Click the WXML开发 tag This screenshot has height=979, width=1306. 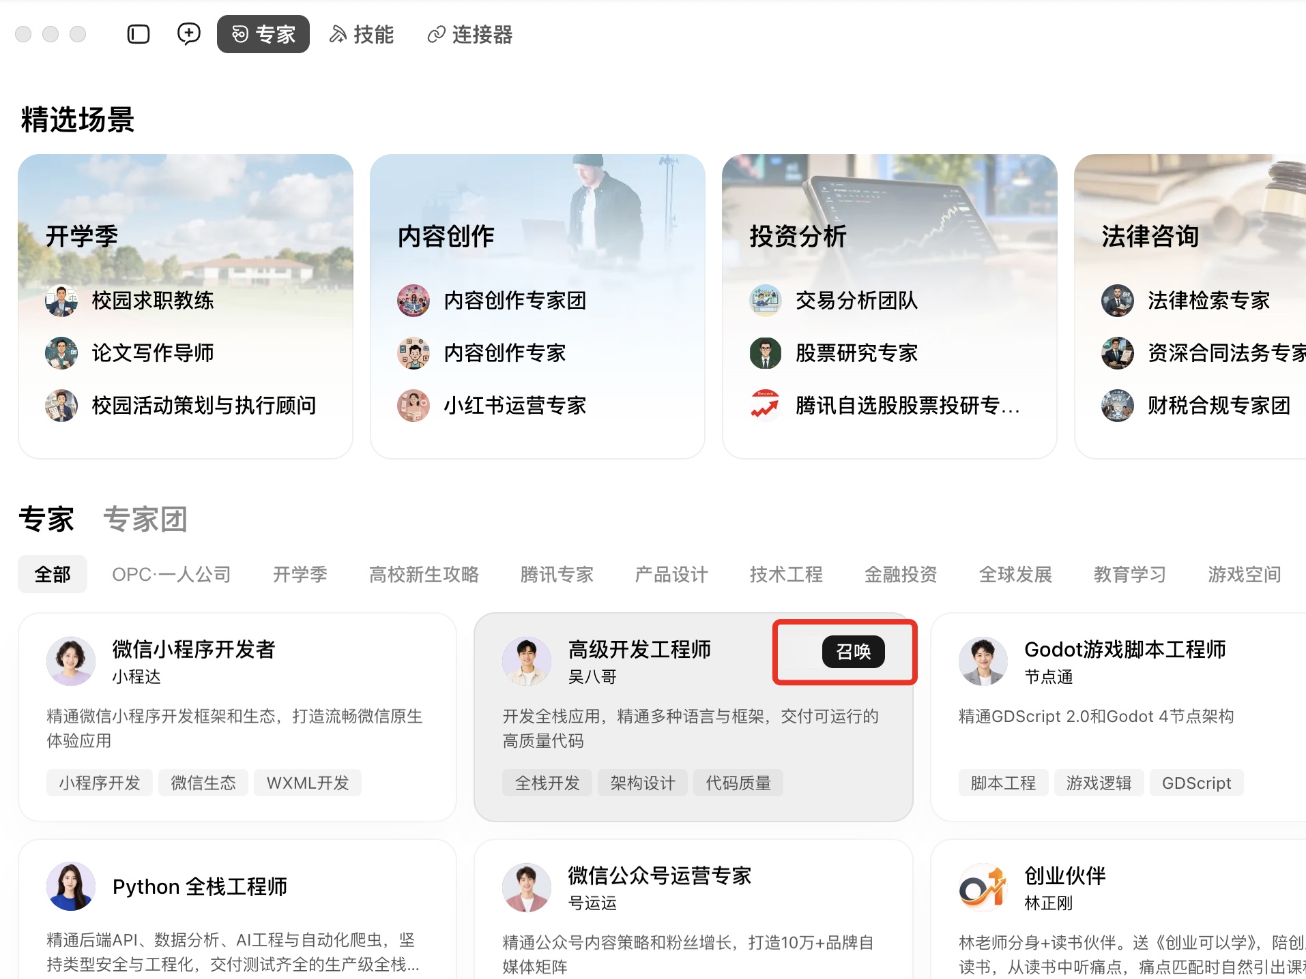tap(308, 783)
